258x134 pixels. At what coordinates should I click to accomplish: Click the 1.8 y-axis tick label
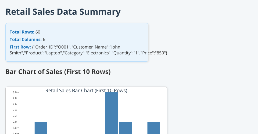(15, 128)
